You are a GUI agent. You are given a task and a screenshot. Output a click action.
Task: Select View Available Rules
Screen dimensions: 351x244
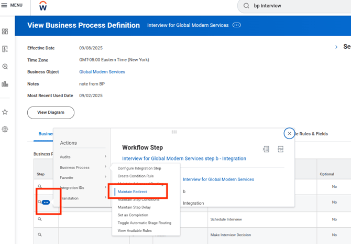coord(135,230)
